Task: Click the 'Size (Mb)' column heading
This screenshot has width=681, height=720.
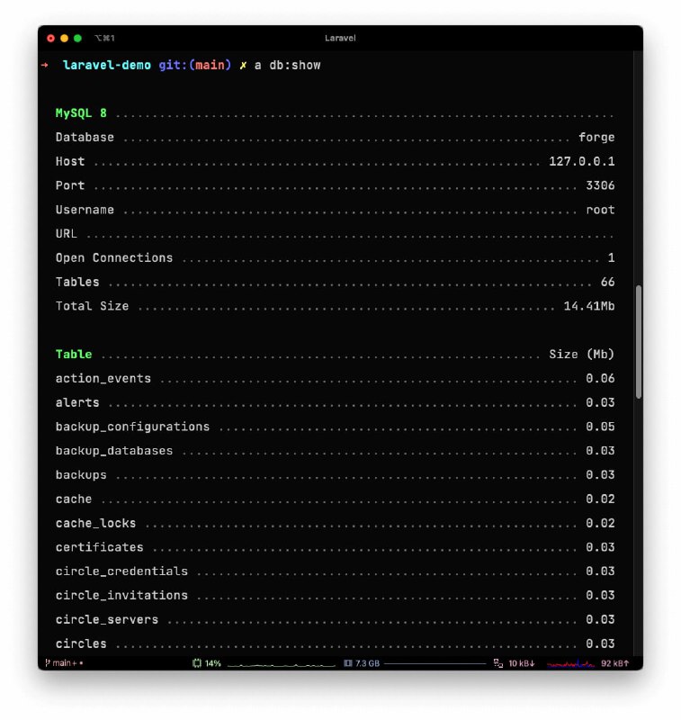Action: [582, 354]
